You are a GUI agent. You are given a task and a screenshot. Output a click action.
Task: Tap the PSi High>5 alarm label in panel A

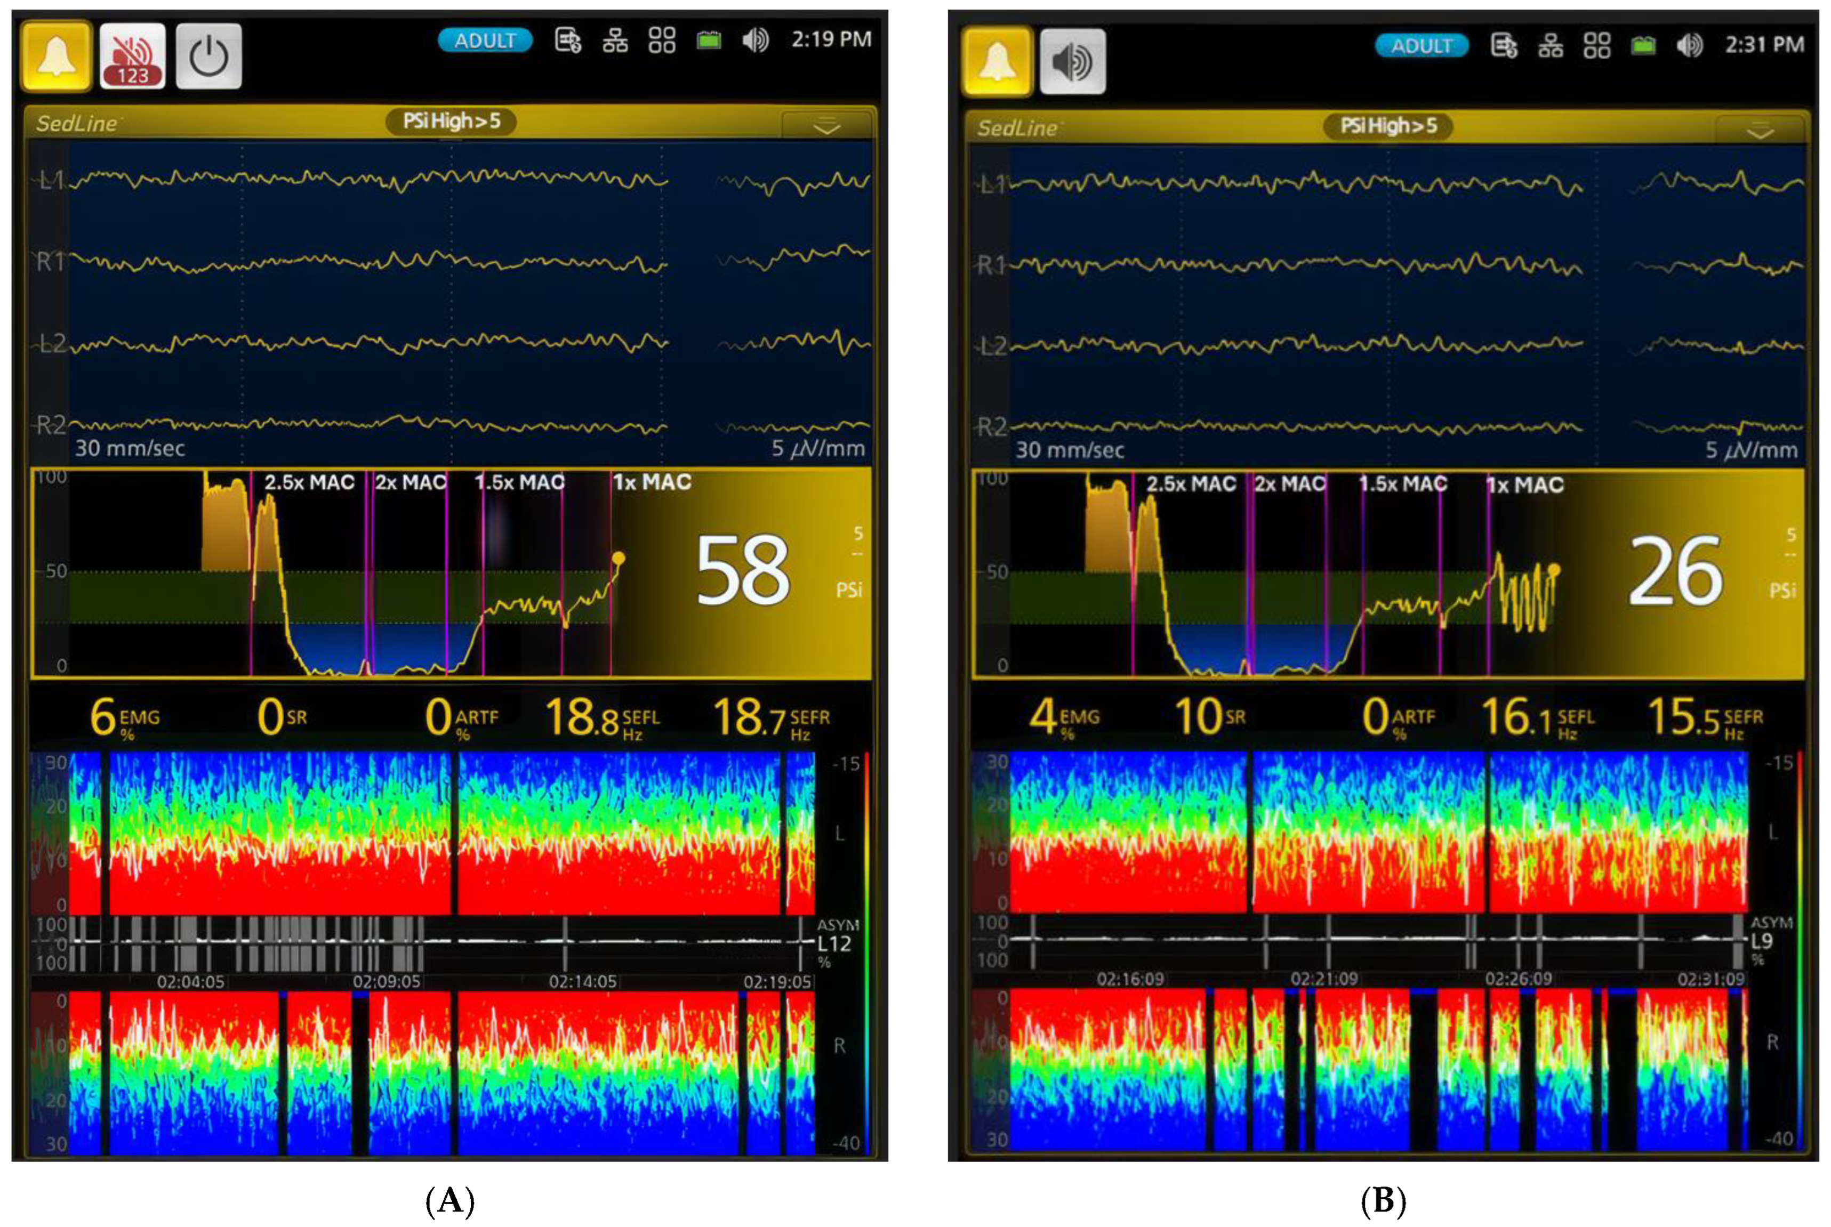point(451,122)
